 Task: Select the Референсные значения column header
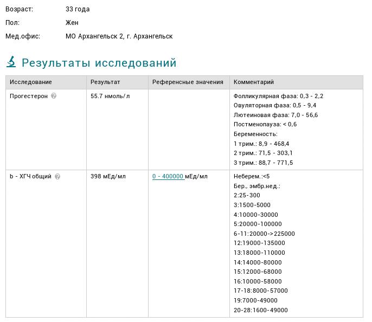click(x=188, y=82)
